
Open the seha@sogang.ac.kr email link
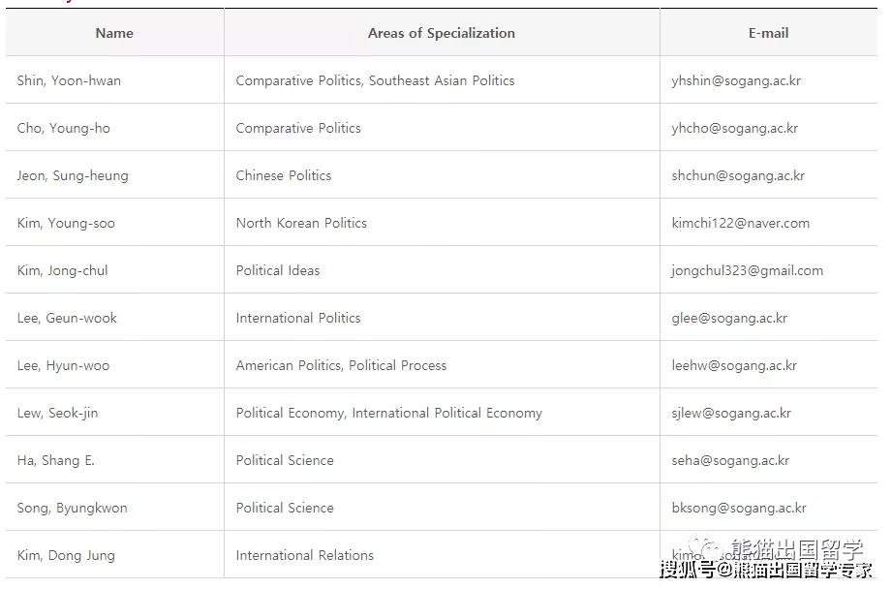point(730,460)
